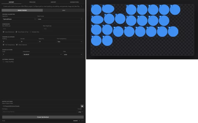This screenshot has height=123, width=198.
Task: Click the Max Width input field
Action: click(x=22, y=29)
